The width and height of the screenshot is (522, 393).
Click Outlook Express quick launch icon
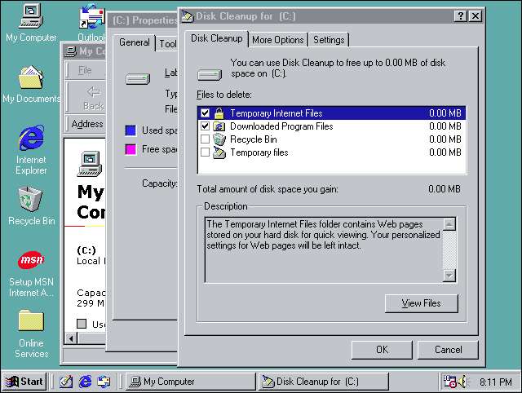click(104, 382)
